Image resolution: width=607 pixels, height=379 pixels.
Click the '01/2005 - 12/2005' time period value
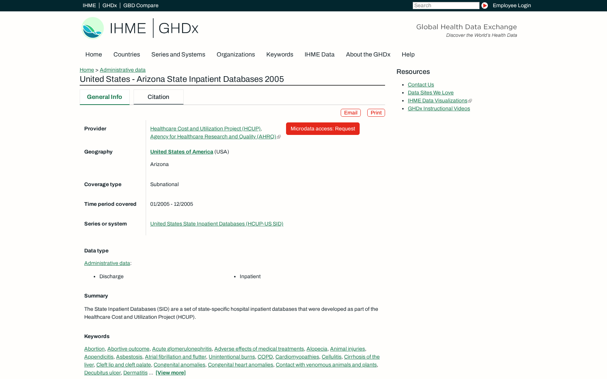(171, 204)
